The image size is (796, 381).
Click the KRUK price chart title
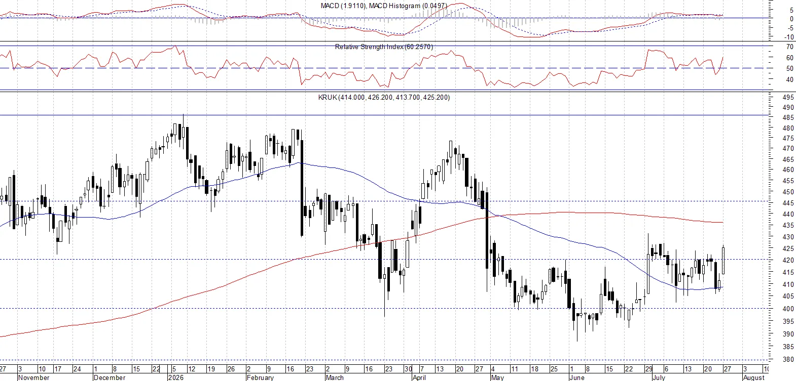pos(384,97)
